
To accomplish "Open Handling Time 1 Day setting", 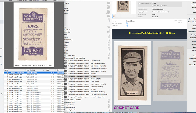I will point(154,14).
